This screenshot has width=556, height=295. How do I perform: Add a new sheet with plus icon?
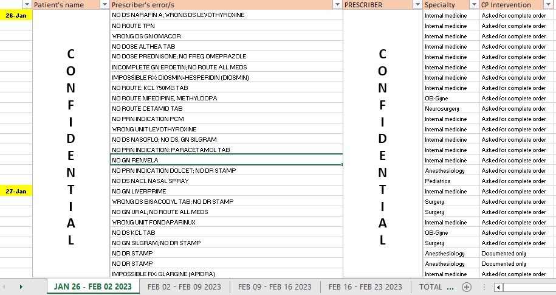[x=467, y=287]
